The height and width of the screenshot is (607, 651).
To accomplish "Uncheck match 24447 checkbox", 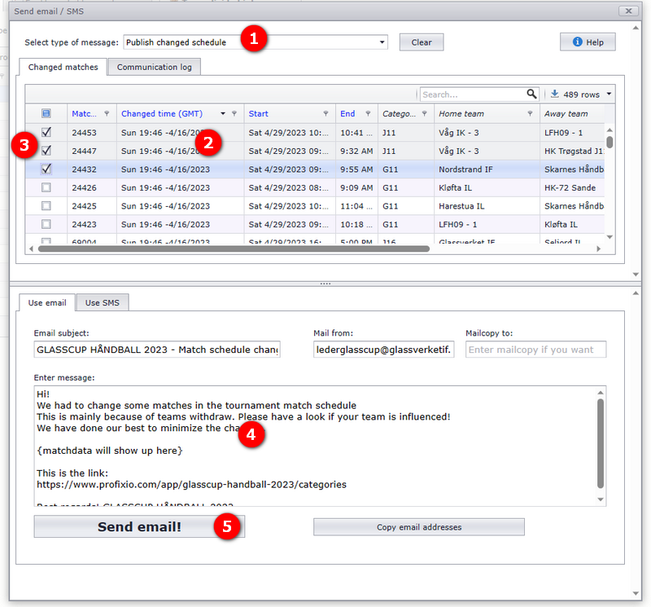I will (46, 151).
